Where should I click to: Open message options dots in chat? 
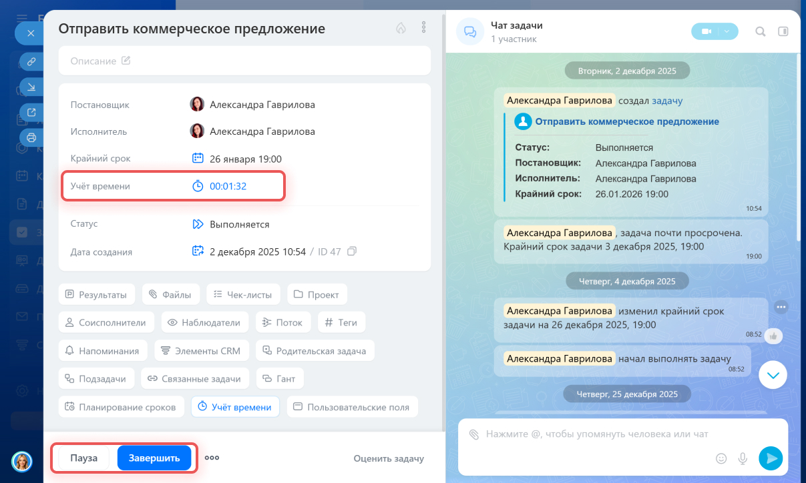click(782, 307)
